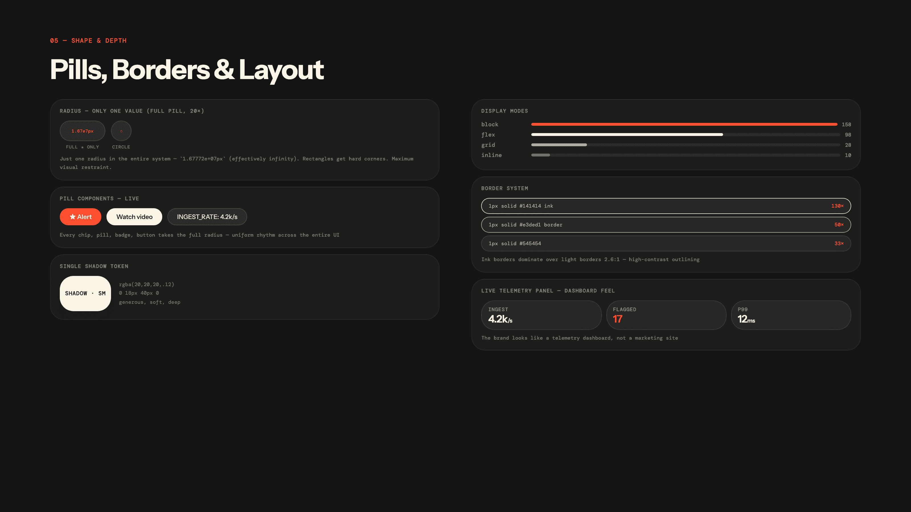Click the 'generous, soft, deep' description
The image size is (911, 512).
[149, 302]
